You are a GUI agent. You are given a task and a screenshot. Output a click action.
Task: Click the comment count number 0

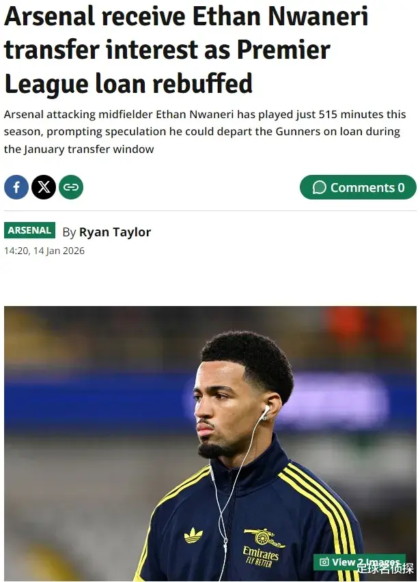401,187
